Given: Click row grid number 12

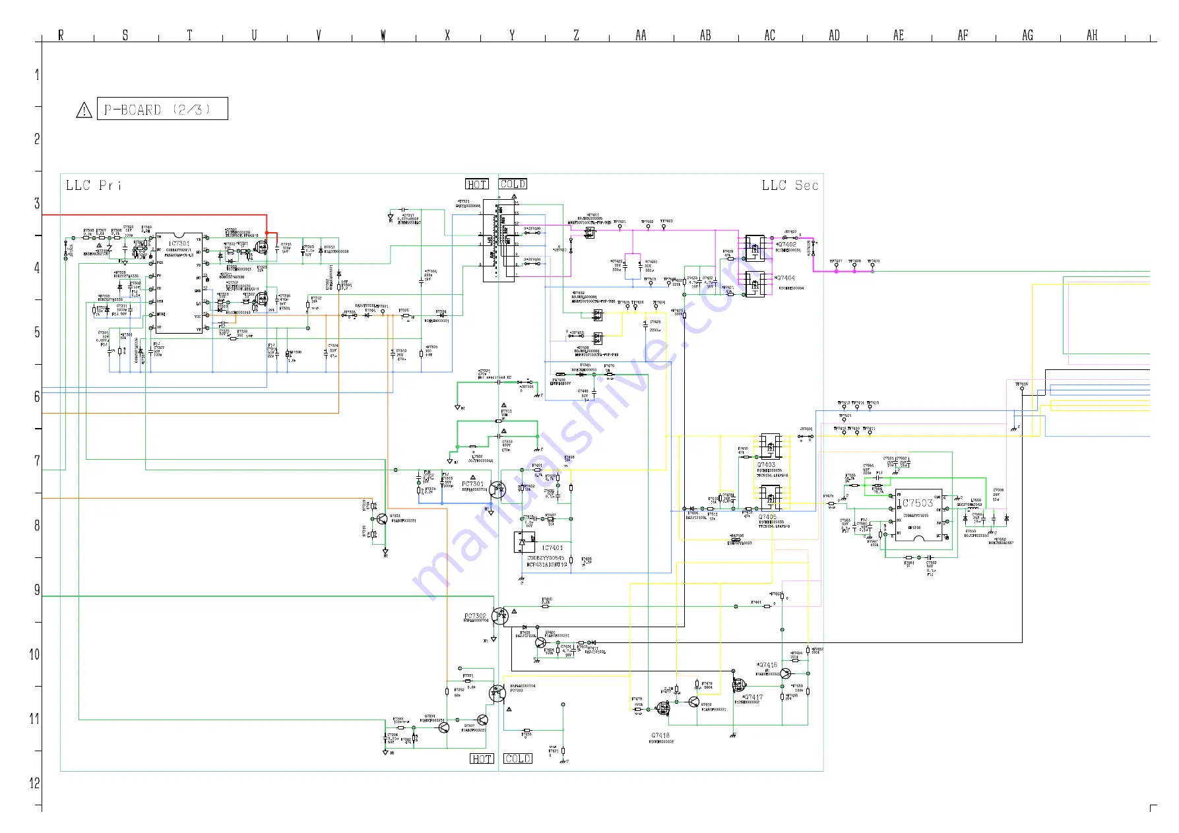Looking at the screenshot, I should tap(34, 783).
